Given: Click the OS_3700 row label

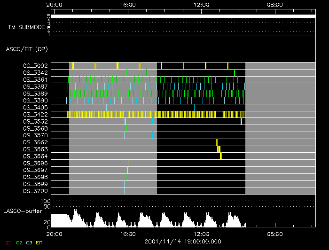Looking at the screenshot, I should pos(35,191).
